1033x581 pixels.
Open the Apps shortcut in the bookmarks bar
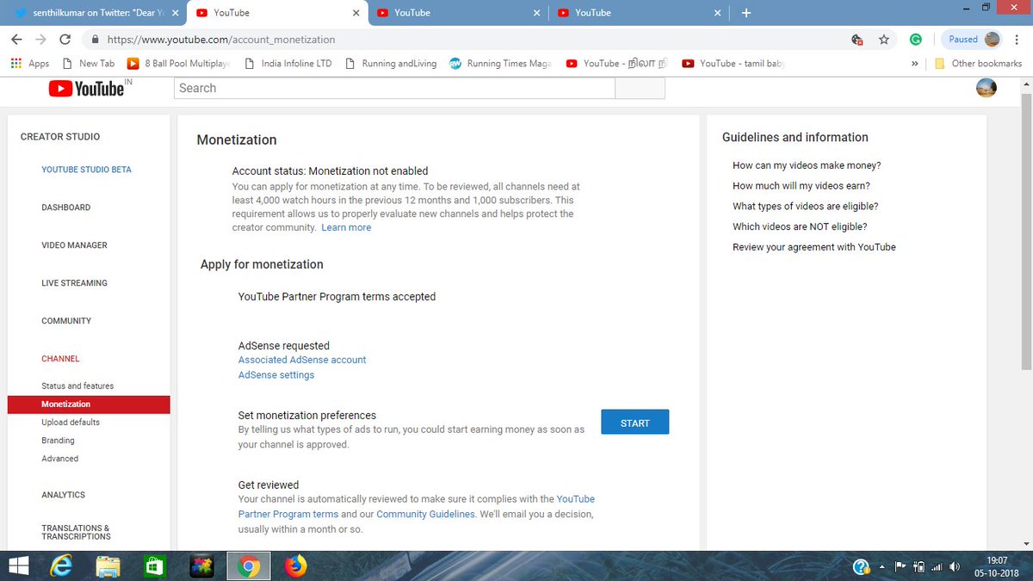coord(30,64)
